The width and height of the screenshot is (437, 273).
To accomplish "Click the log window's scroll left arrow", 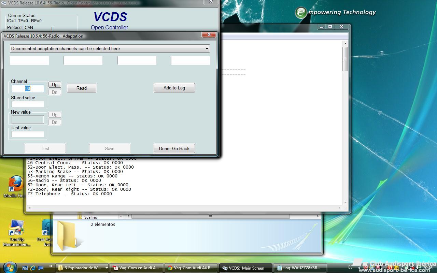I will [30, 208].
